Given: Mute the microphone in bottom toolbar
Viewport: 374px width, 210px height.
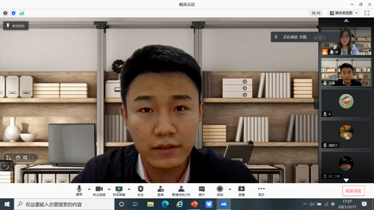Looking at the screenshot, I should point(79,191).
